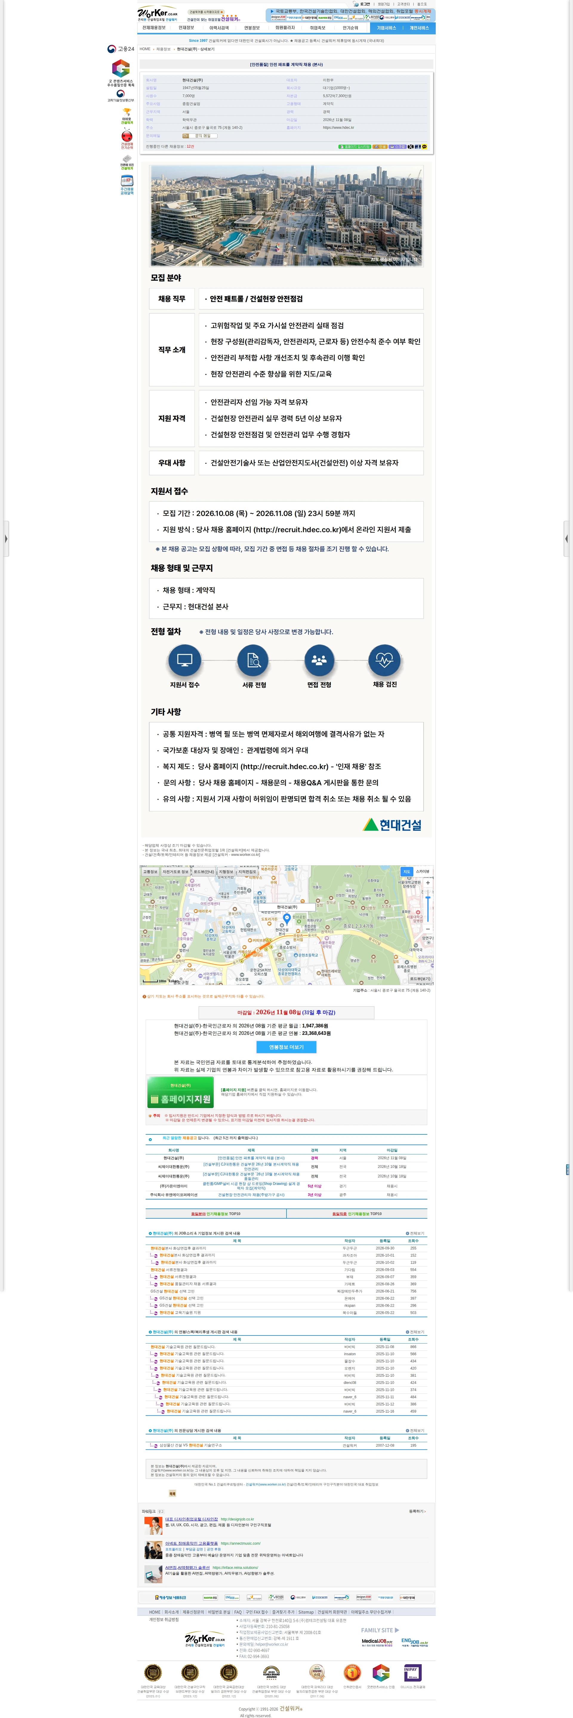Click the Worker.co.kr logo at the page top
This screenshot has height=1718, width=573.
point(157,13)
